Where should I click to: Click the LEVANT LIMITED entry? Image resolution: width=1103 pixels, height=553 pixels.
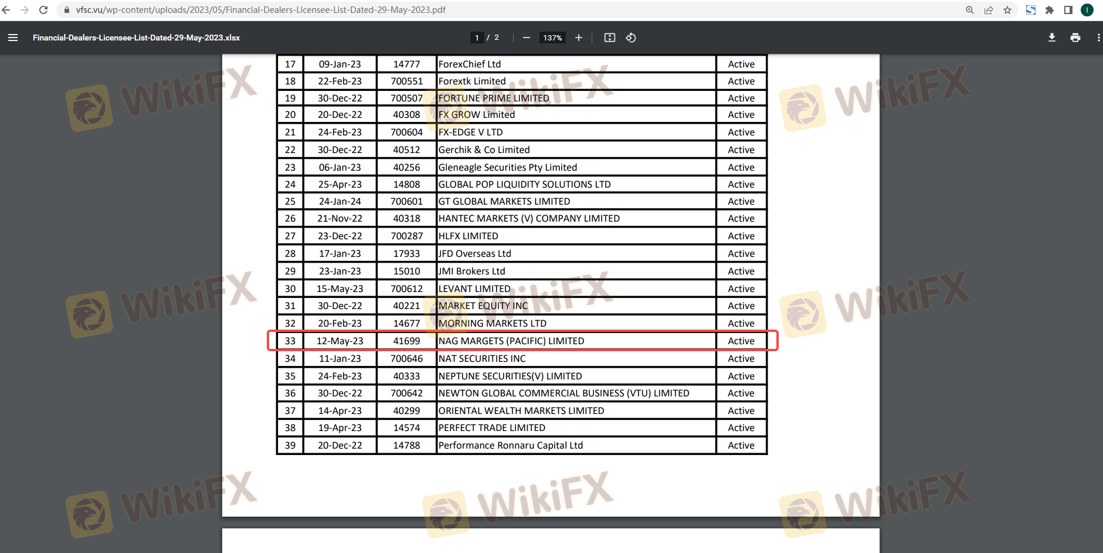474,289
